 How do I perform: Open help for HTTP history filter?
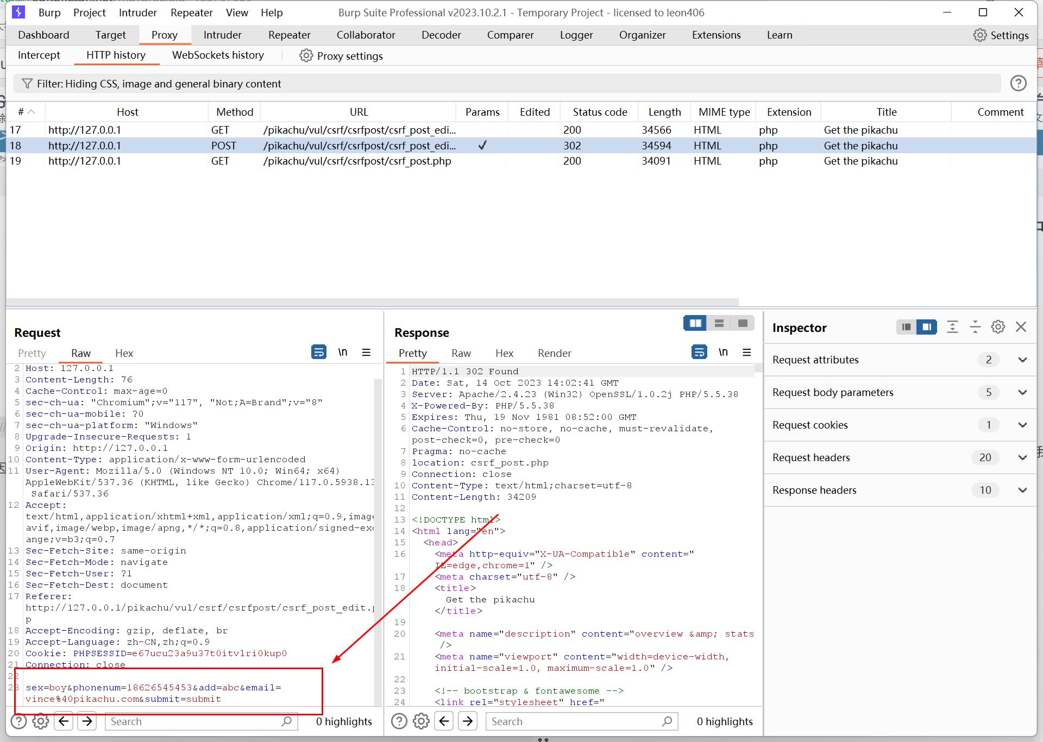point(1018,83)
